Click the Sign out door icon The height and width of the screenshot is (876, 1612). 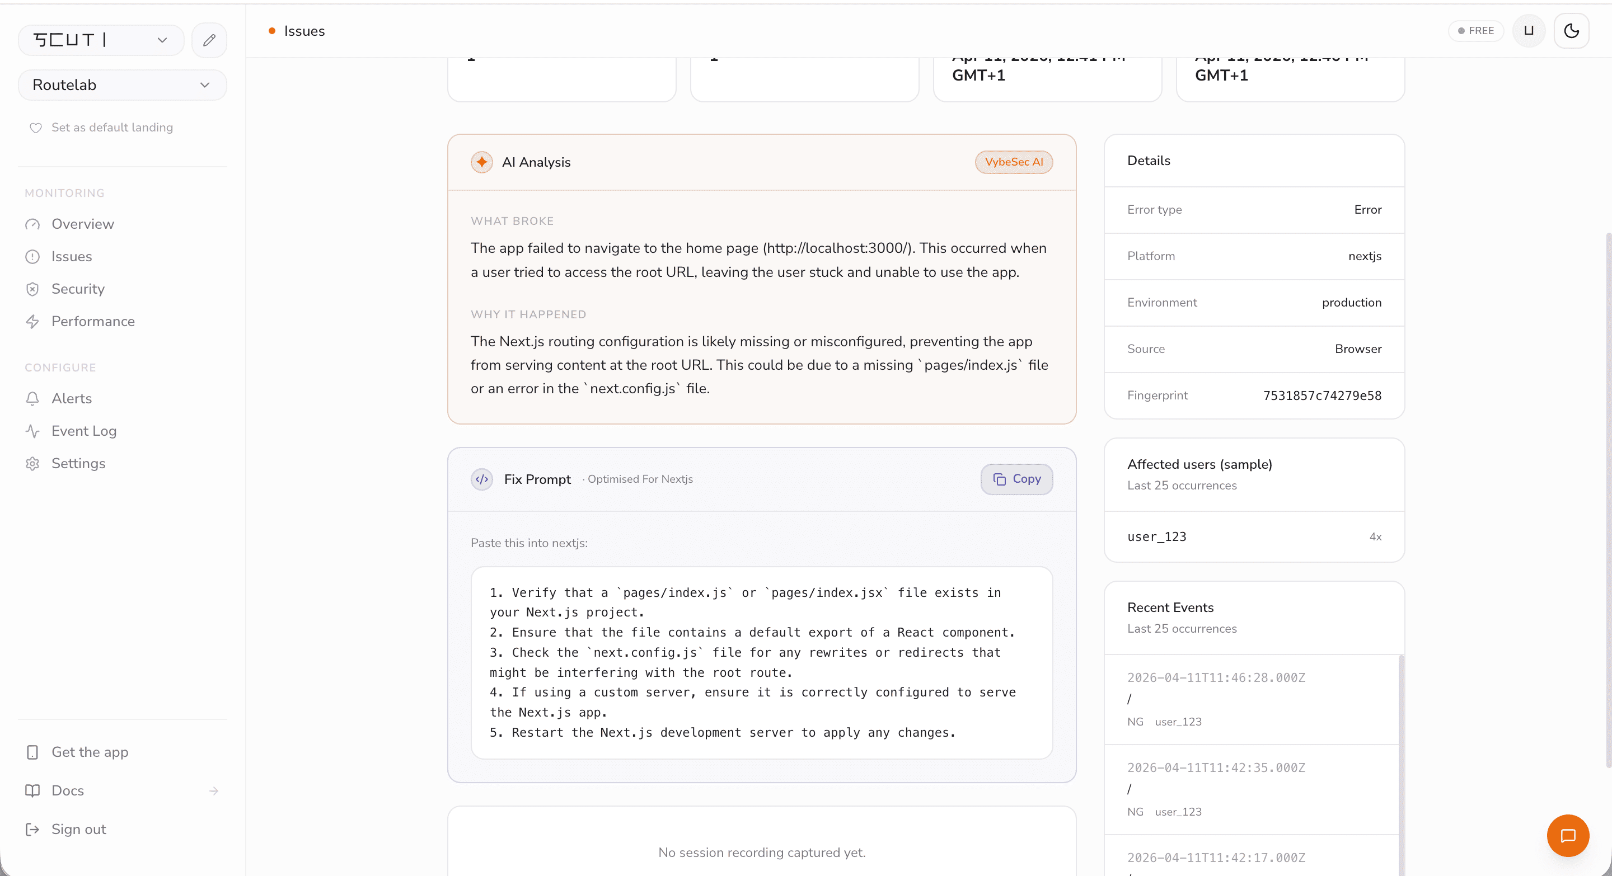[x=32, y=830]
